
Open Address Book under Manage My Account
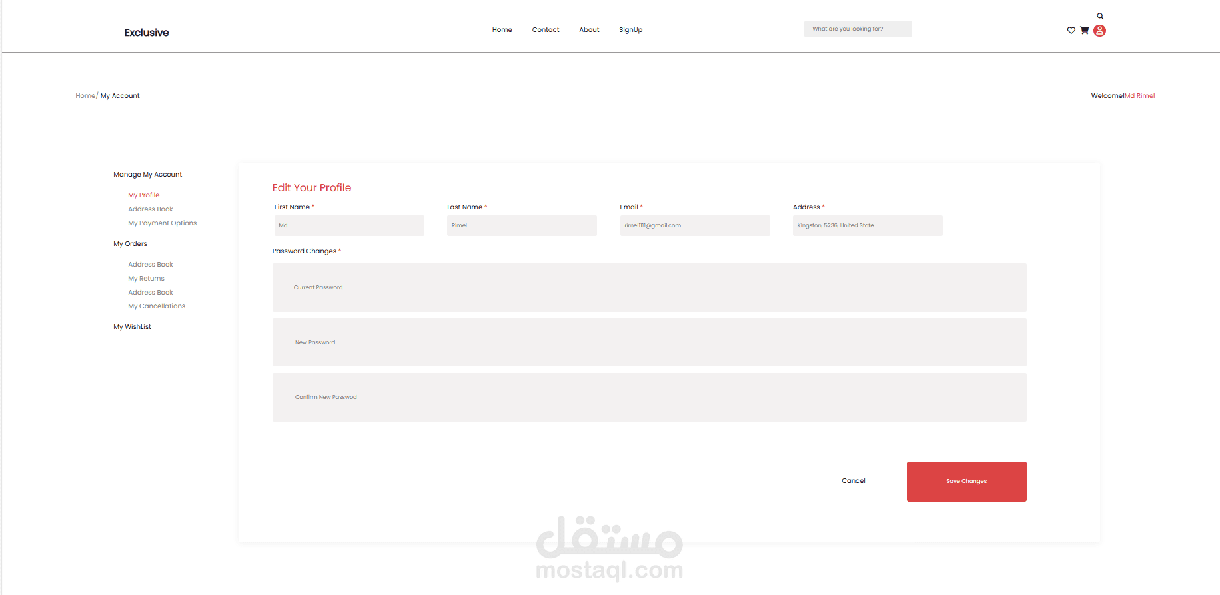point(151,209)
